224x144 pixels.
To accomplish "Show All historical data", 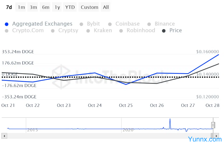I will click(106, 7).
